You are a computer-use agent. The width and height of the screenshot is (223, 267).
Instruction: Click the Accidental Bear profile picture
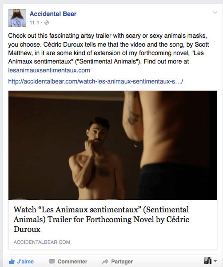pos(17,18)
